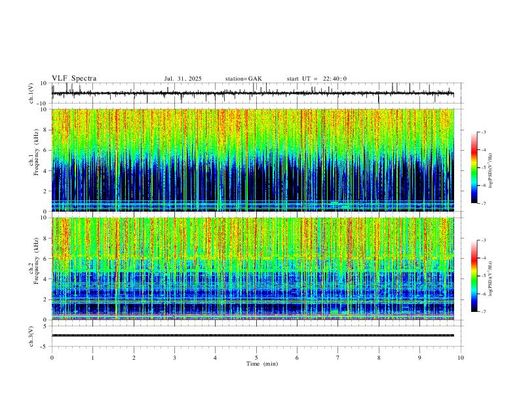Click the time axis tick label "3"

coord(174,358)
